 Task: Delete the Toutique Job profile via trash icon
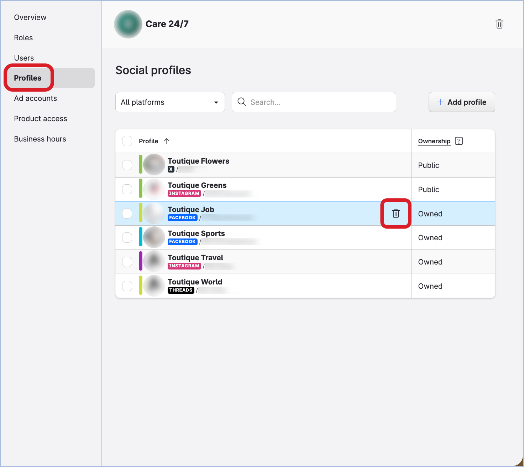395,214
